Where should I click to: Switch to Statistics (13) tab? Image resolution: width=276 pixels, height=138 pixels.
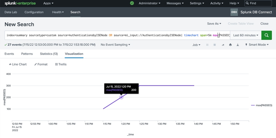[49, 54]
